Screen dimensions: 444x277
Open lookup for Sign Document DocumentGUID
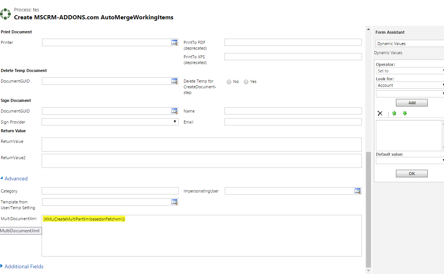pyautogui.click(x=174, y=111)
